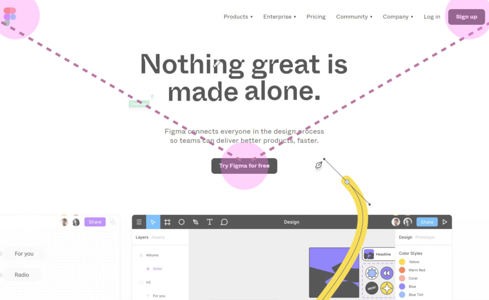Screen dimensions: 489x300
Task: Switch to the Assets tab
Action: (158, 237)
